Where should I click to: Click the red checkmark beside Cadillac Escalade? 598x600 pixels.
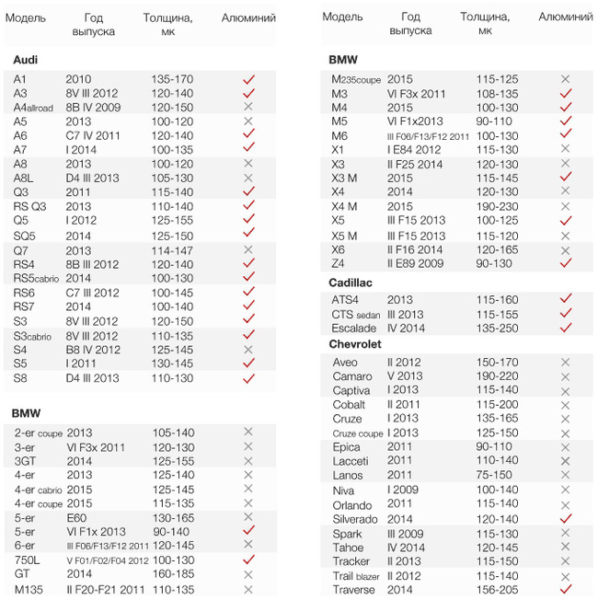click(566, 328)
